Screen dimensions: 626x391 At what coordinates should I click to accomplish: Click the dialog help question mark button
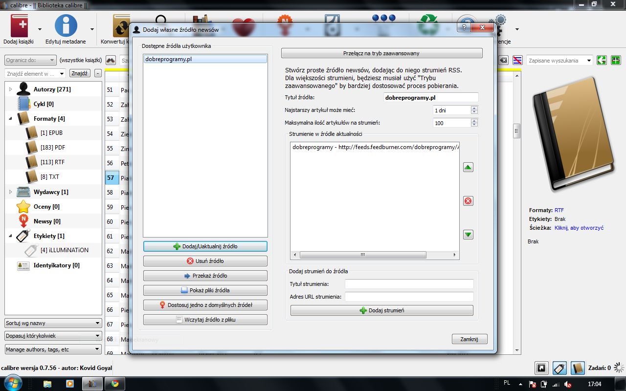(464, 27)
